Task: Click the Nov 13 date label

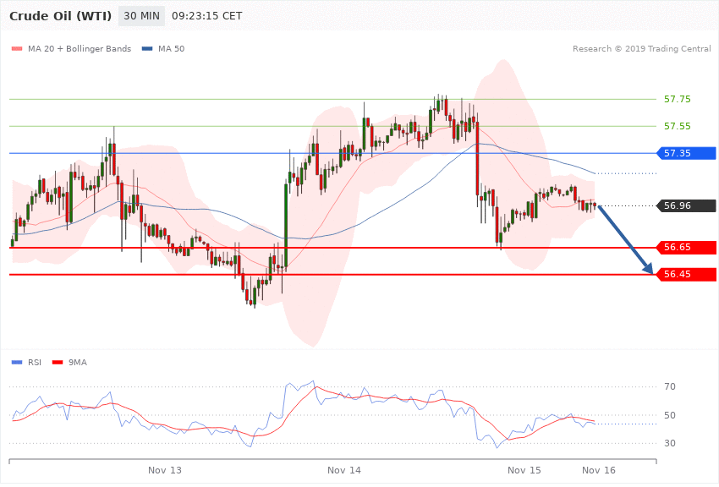Action: [x=165, y=470]
